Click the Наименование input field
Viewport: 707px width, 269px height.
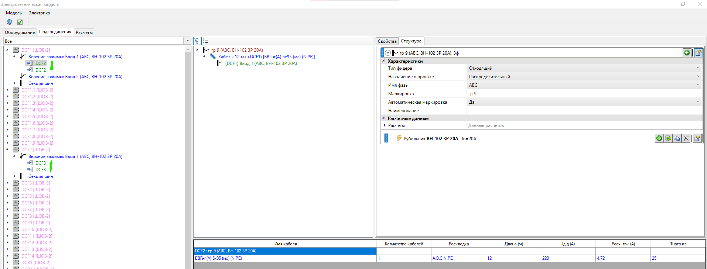(x=584, y=111)
